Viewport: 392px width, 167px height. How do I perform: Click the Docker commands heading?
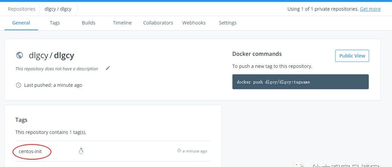point(257,54)
